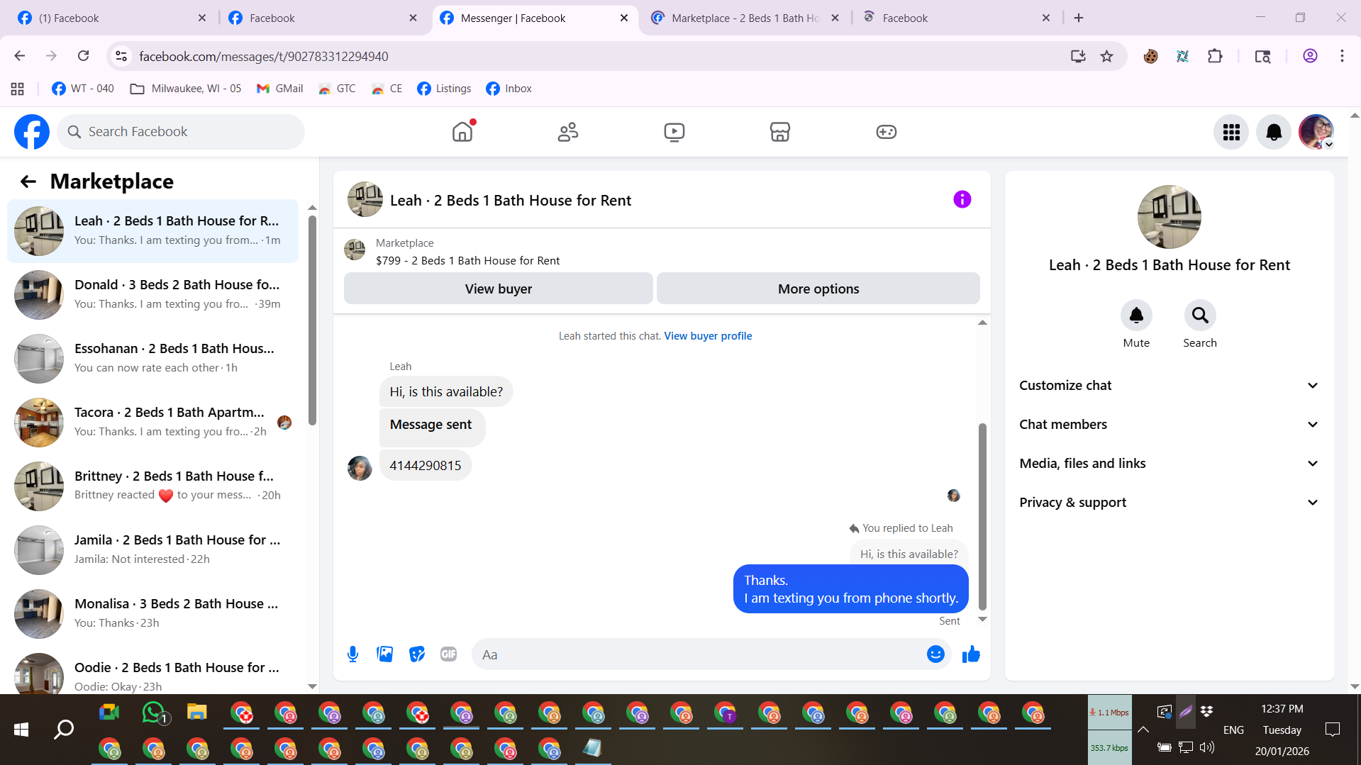Switch to Marketplace - 2 Beds tab
This screenshot has width=1361, height=765.
click(x=745, y=18)
